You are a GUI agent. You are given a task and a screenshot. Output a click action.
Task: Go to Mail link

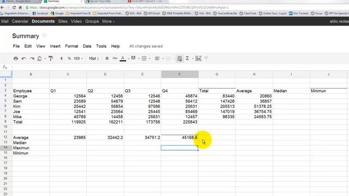point(5,21)
